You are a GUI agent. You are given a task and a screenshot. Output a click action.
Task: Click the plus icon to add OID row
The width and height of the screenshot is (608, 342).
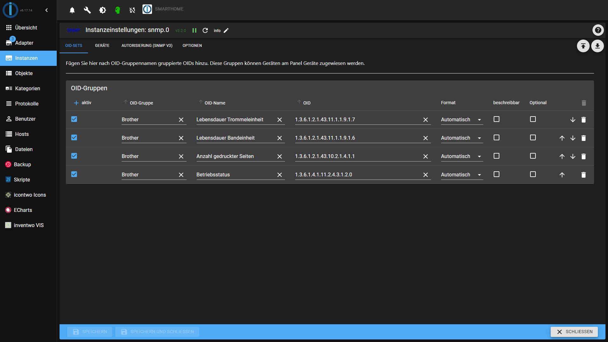coord(76,103)
